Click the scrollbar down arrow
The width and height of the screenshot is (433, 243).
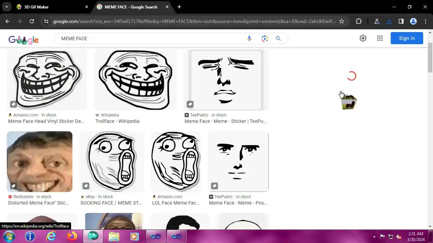coord(430,226)
